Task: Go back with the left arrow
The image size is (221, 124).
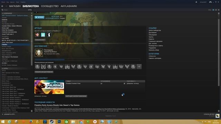Action: 2,6
